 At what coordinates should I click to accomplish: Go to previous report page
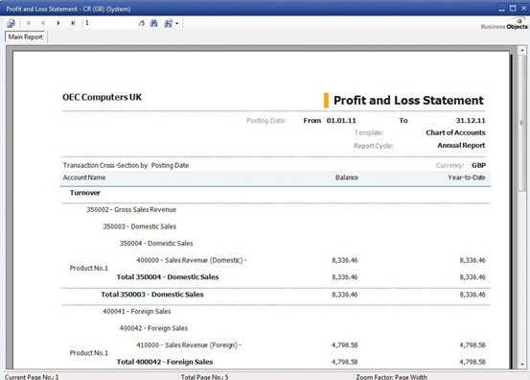(x=43, y=23)
